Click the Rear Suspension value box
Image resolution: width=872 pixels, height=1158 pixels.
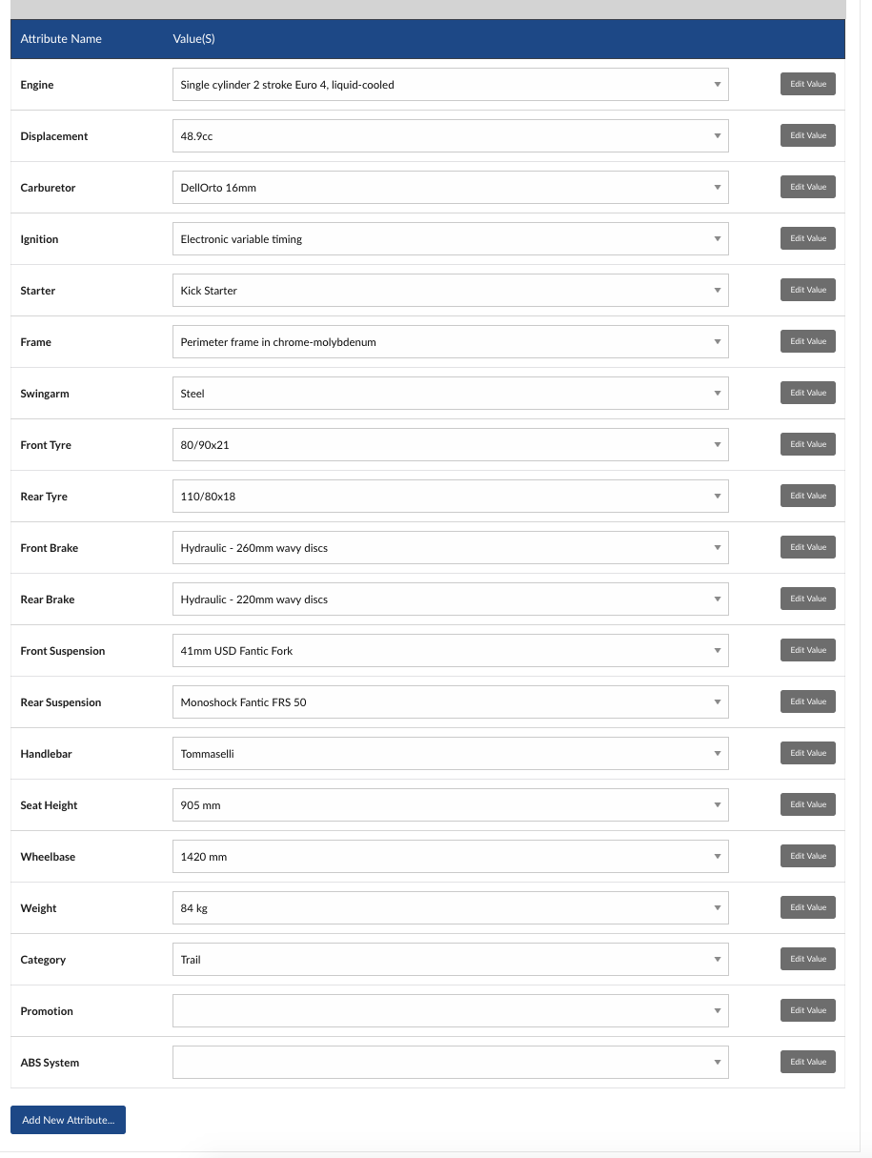[x=448, y=701]
